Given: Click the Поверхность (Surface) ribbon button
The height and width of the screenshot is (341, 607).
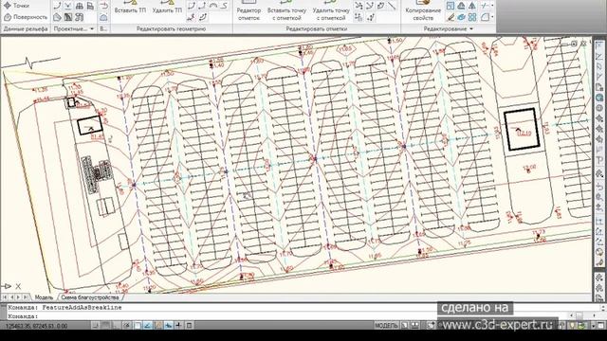Looking at the screenshot, I should (x=26, y=17).
